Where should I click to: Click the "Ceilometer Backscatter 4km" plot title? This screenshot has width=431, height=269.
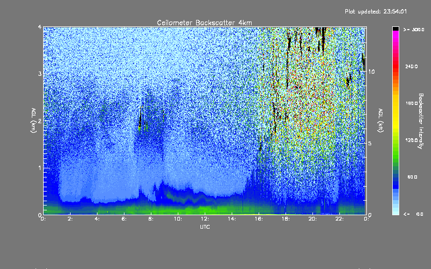tap(204, 23)
